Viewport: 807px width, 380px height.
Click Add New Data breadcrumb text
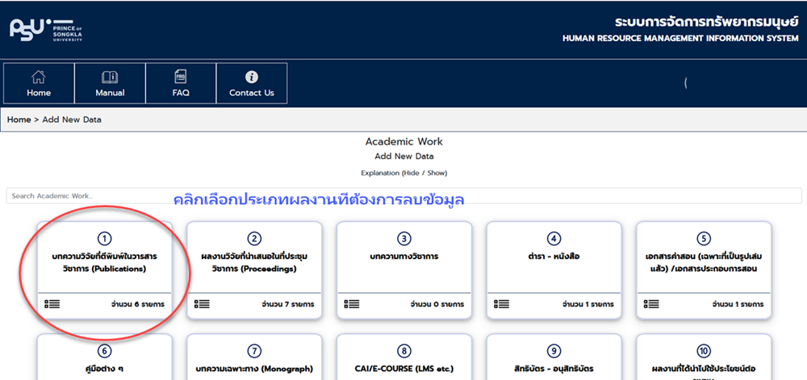point(72,119)
